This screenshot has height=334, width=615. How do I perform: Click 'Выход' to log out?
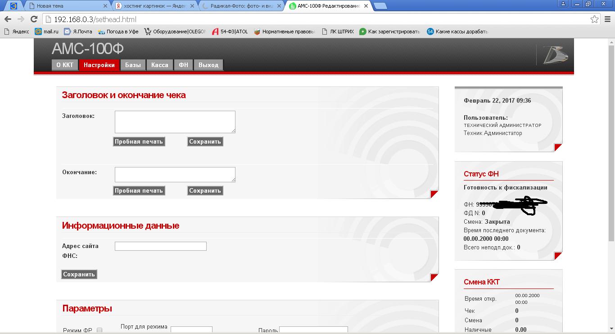point(208,65)
